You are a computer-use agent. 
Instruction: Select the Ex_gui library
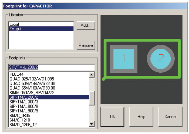click(x=41, y=29)
